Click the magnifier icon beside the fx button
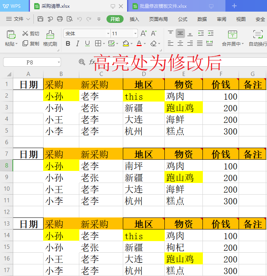This screenshot has width=267, height=276. click(82, 62)
